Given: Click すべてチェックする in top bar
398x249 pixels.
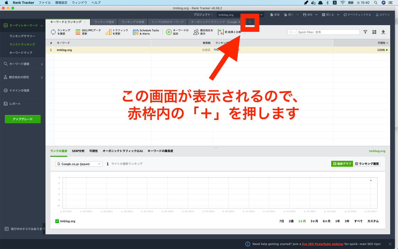Looking at the screenshot, I should tap(357, 15).
